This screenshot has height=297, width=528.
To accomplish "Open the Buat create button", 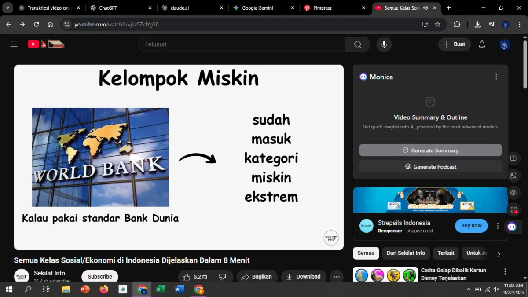I will pyautogui.click(x=455, y=44).
